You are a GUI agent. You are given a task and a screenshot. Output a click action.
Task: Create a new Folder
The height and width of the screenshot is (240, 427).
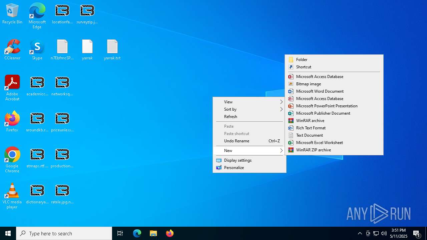pyautogui.click(x=334, y=60)
